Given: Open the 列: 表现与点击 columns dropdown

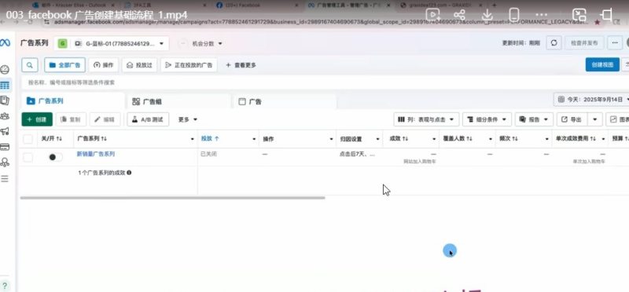Looking at the screenshot, I should coord(426,119).
